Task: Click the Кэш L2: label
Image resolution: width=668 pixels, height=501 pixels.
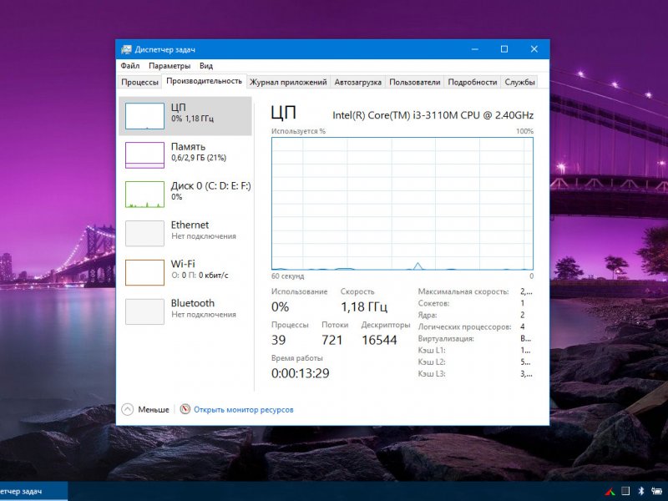Action: click(432, 362)
